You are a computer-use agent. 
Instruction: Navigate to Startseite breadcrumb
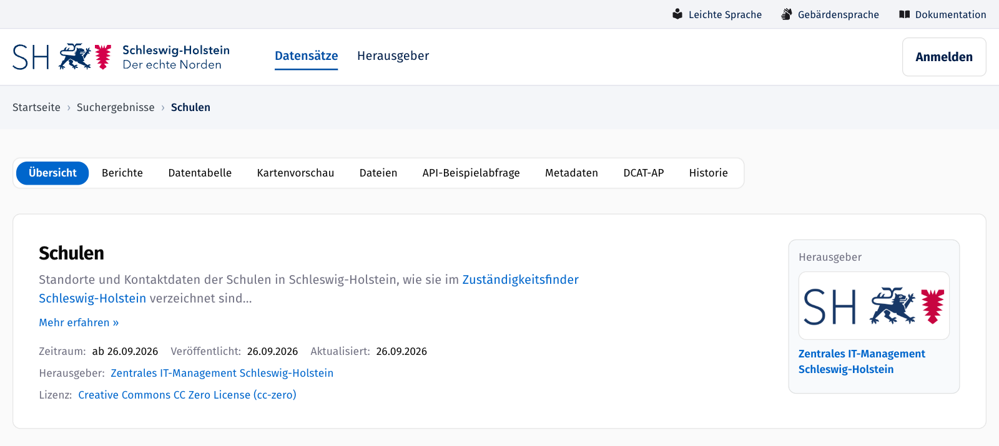(36, 107)
